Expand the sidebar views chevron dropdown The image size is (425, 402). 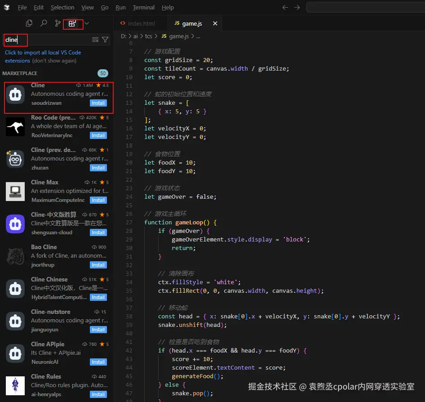coord(87,23)
